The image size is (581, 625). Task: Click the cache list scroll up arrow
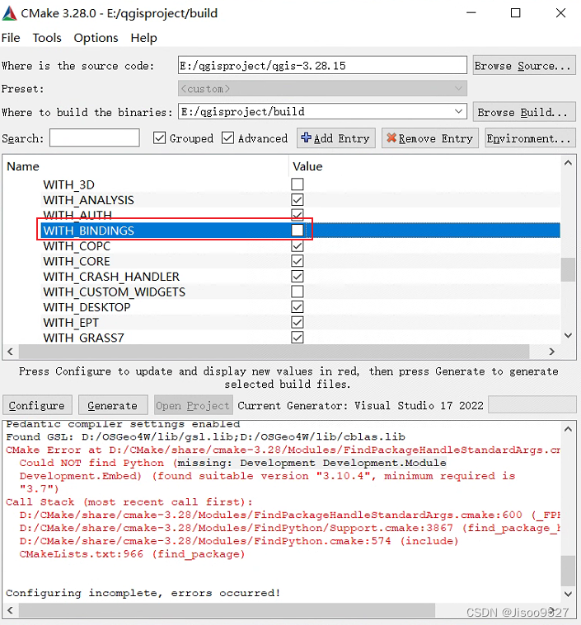[568, 162]
